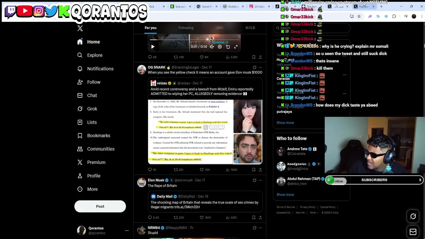Open more options on NRM84 post
The height and width of the screenshot is (239, 425).
pyautogui.click(x=260, y=228)
